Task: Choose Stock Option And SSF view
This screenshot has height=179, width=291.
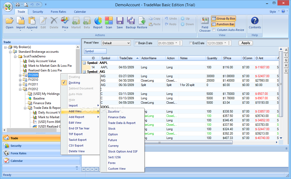Action: coord(123,151)
